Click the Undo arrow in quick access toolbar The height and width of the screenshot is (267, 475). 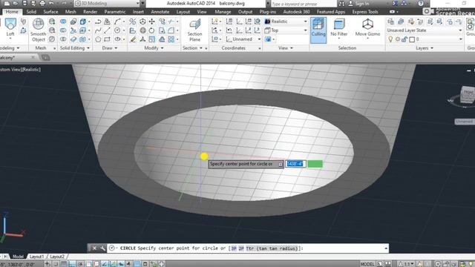point(51,3)
